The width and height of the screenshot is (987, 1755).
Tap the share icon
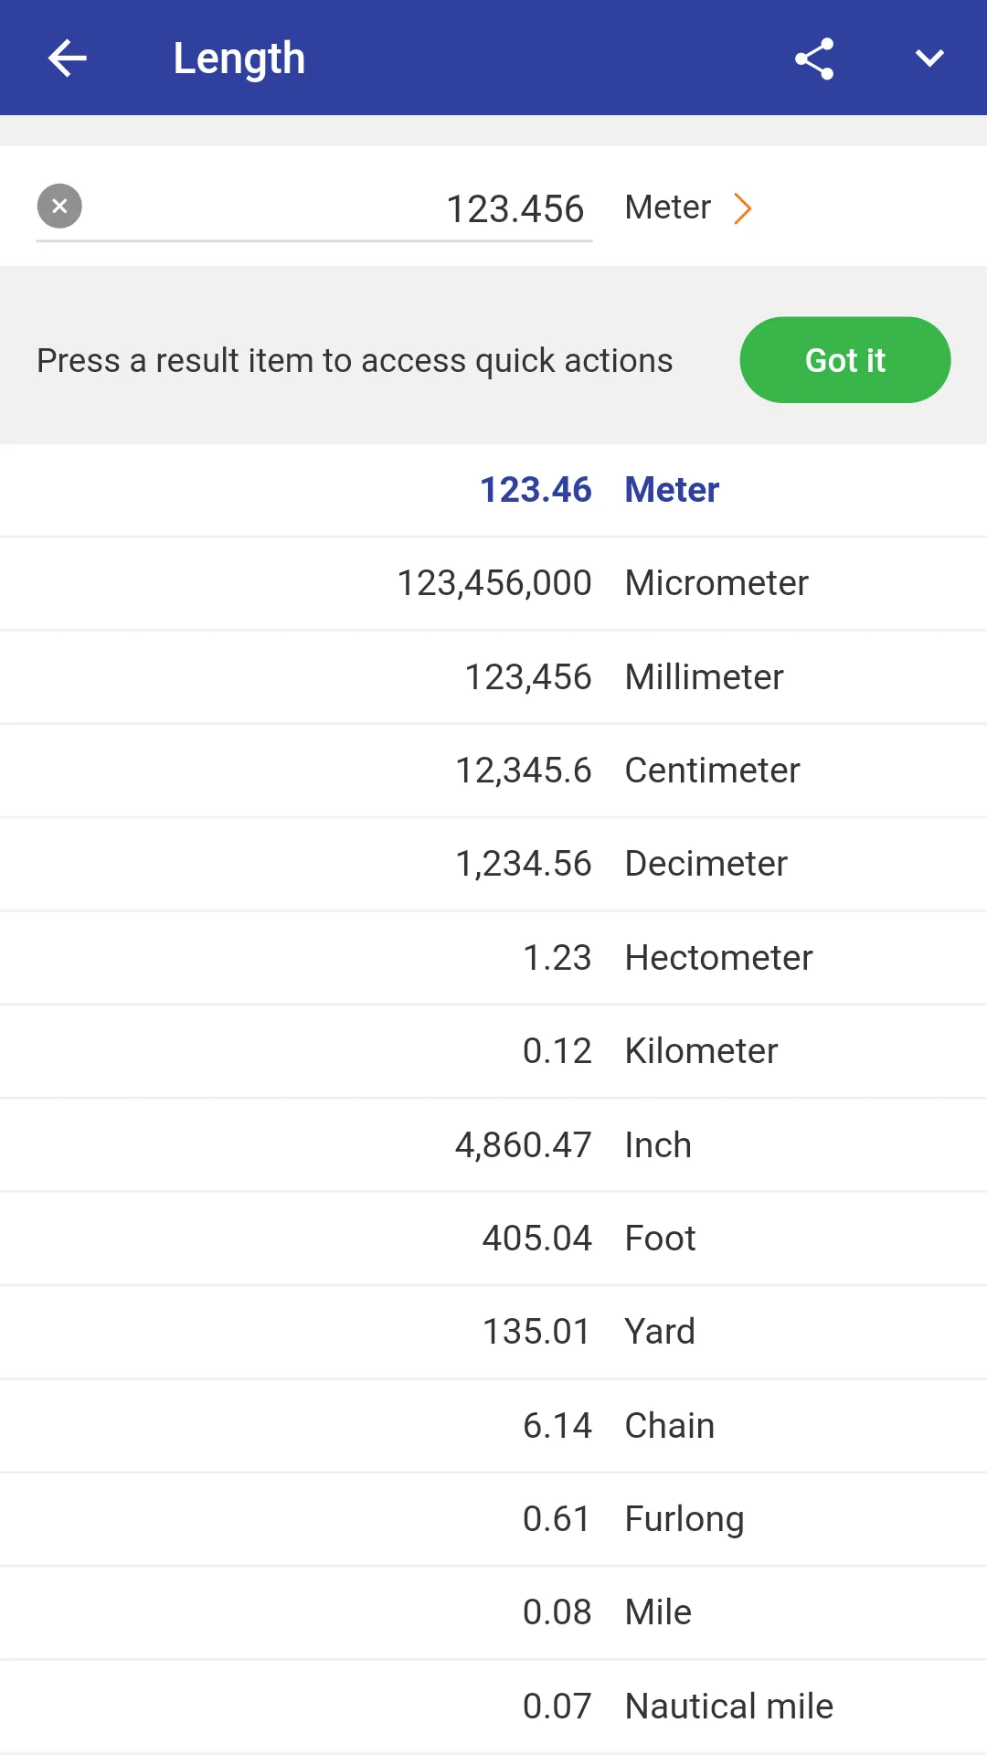point(814,58)
